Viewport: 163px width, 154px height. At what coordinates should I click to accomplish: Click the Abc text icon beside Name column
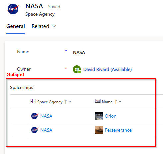pyautogui.click(x=98, y=101)
